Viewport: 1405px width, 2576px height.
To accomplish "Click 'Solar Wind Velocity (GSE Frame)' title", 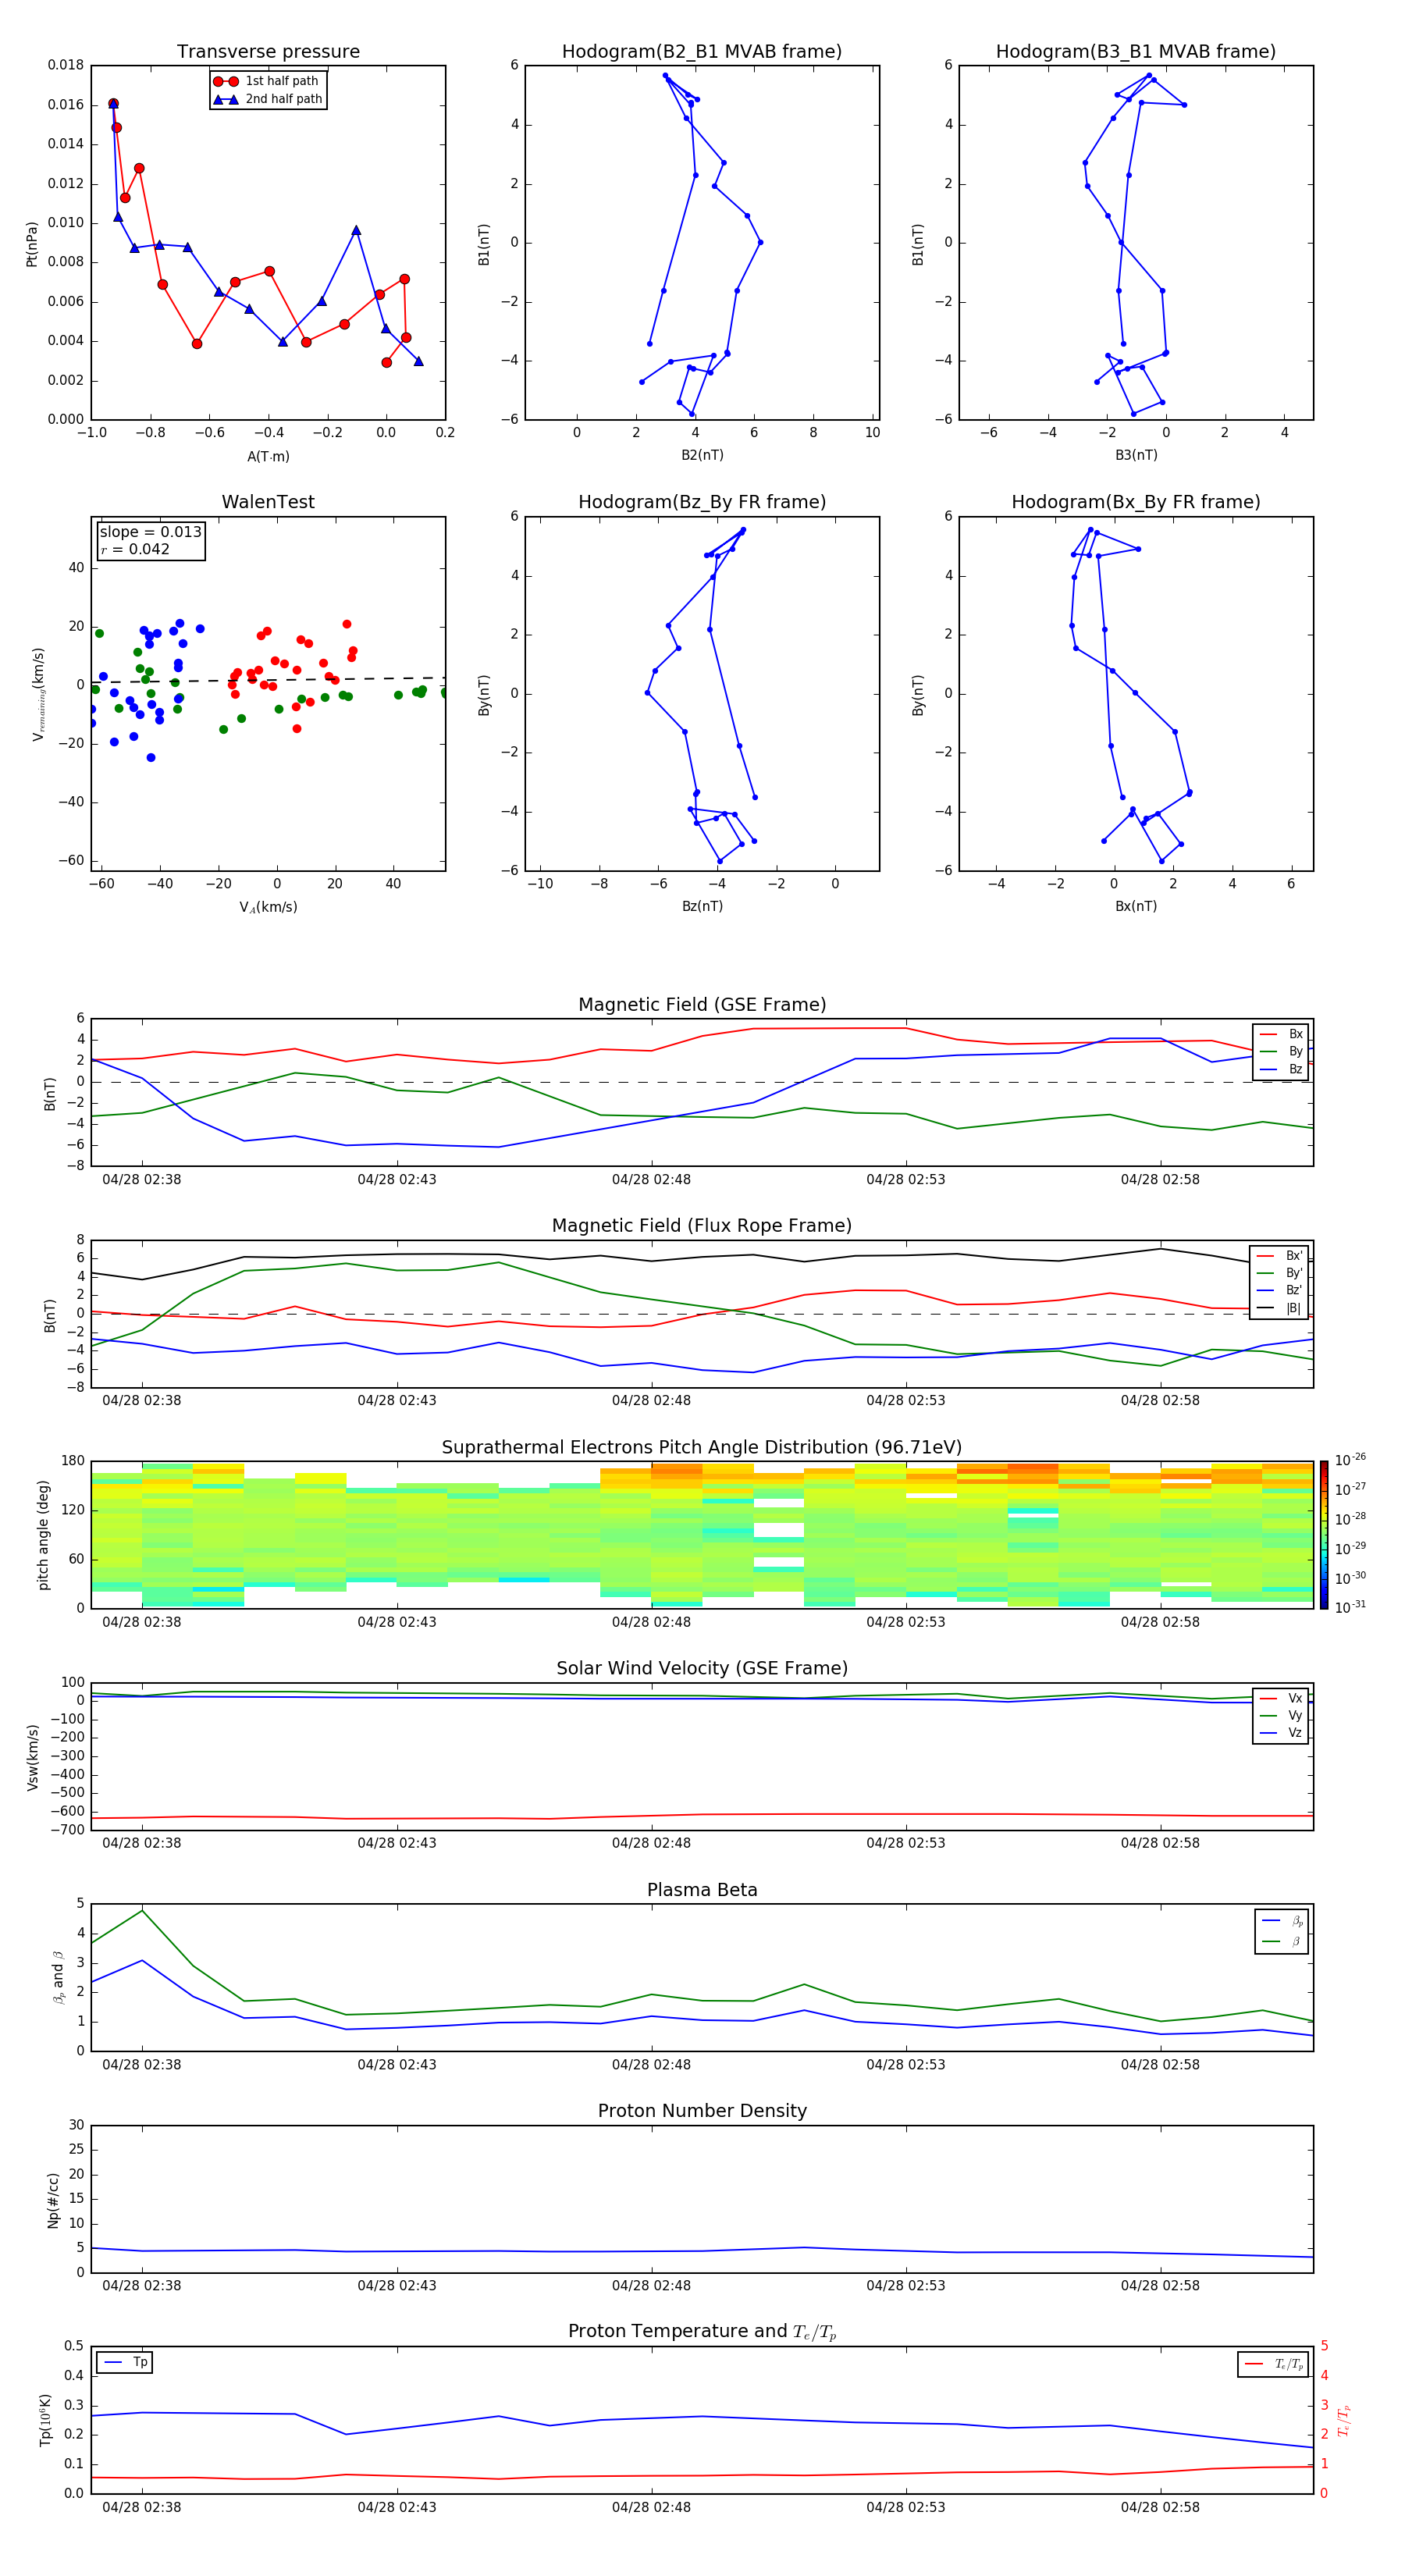I will point(702,1668).
